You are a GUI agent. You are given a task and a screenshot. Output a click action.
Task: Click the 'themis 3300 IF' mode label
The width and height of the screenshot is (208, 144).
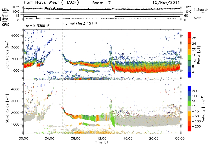(x=37, y=26)
